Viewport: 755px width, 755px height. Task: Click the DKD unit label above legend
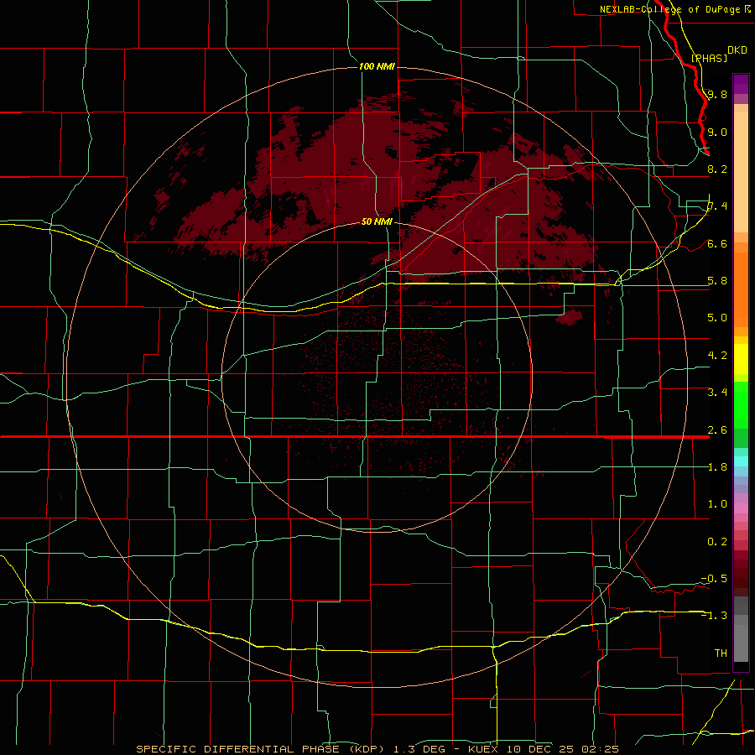(x=737, y=50)
